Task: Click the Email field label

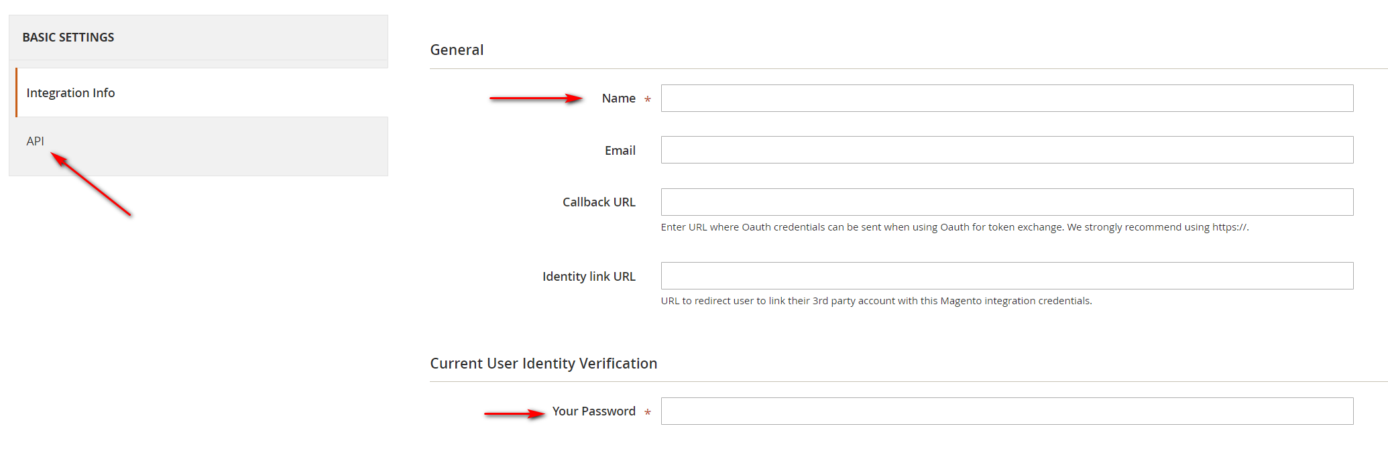Action: click(620, 151)
